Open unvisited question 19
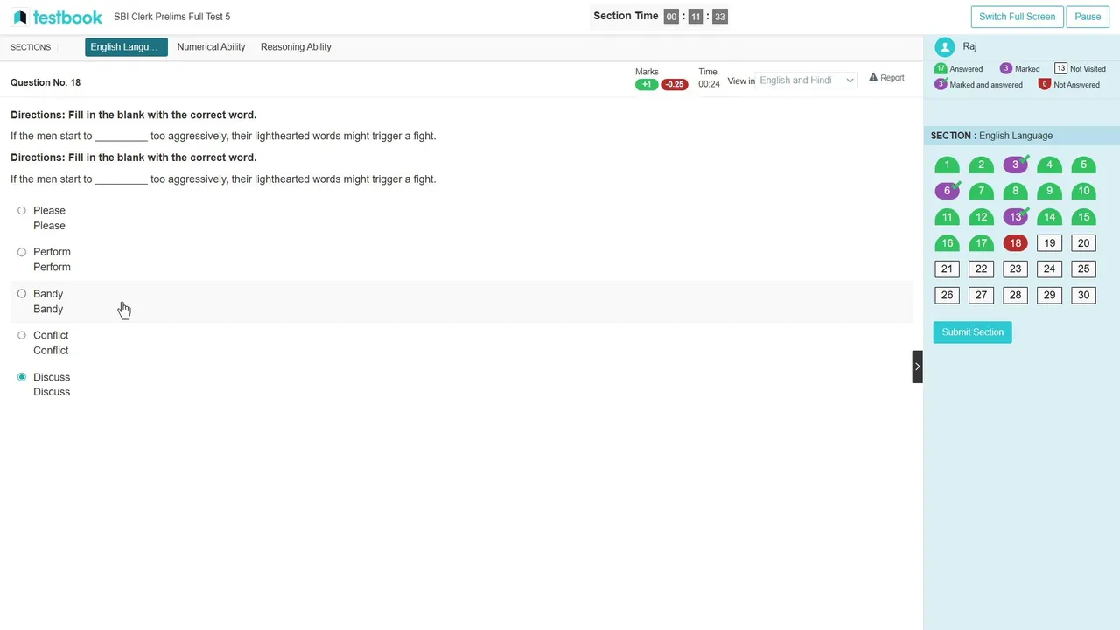The height and width of the screenshot is (630, 1120). click(1049, 243)
